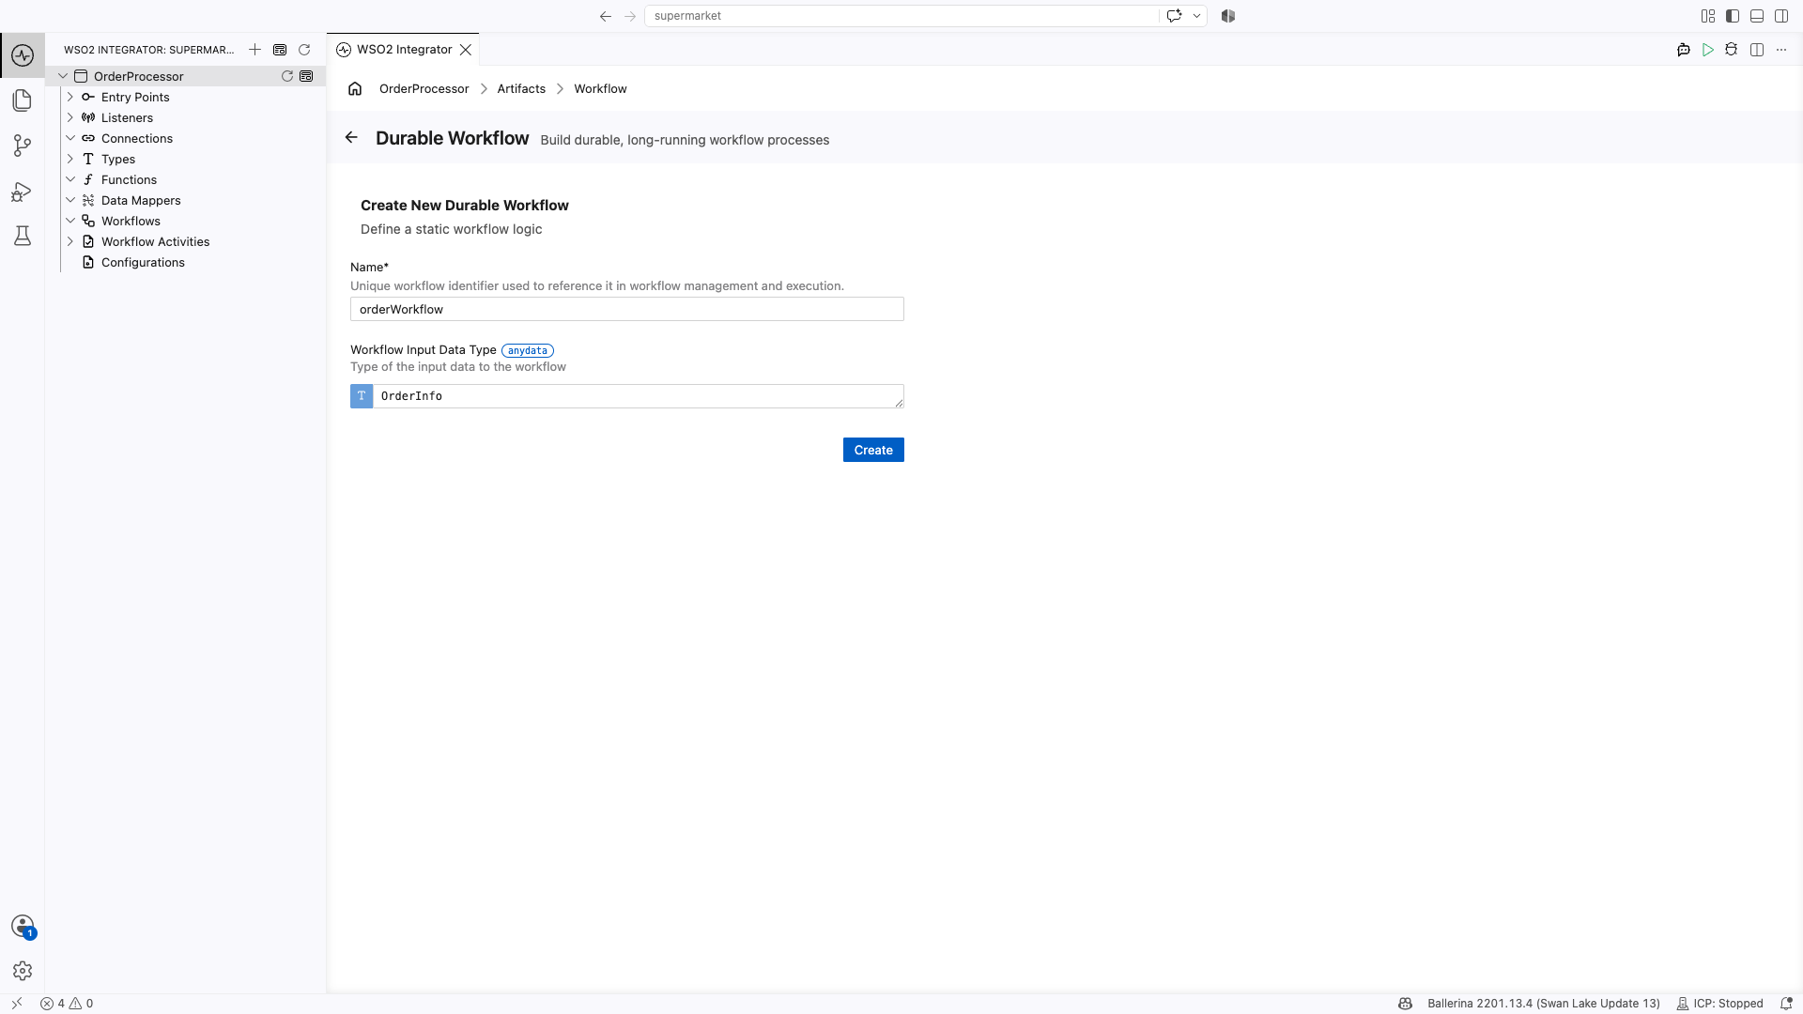Open the Run and Debug view
The width and height of the screenshot is (1803, 1014).
pyautogui.click(x=23, y=192)
